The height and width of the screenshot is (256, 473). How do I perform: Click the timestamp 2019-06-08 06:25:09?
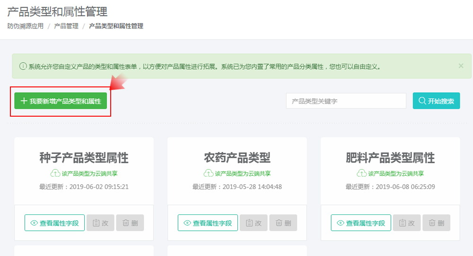point(405,187)
